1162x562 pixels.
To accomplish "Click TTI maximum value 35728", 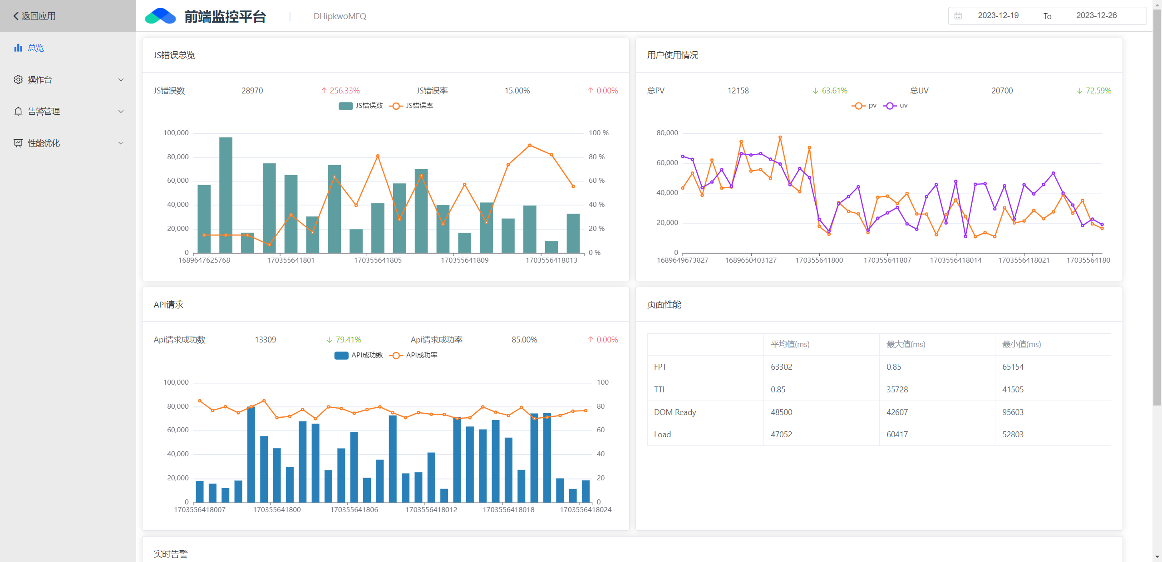I will click(x=897, y=390).
